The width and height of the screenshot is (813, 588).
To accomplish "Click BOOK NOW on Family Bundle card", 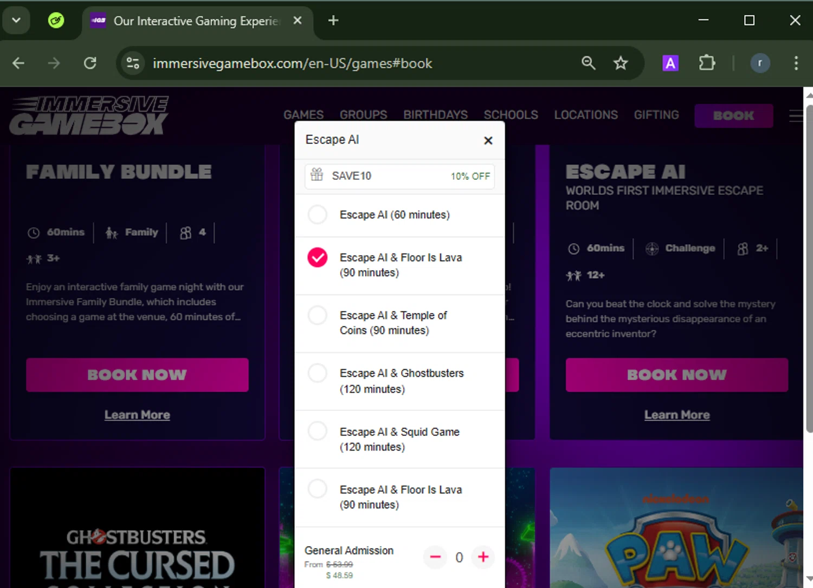I will pyautogui.click(x=137, y=375).
